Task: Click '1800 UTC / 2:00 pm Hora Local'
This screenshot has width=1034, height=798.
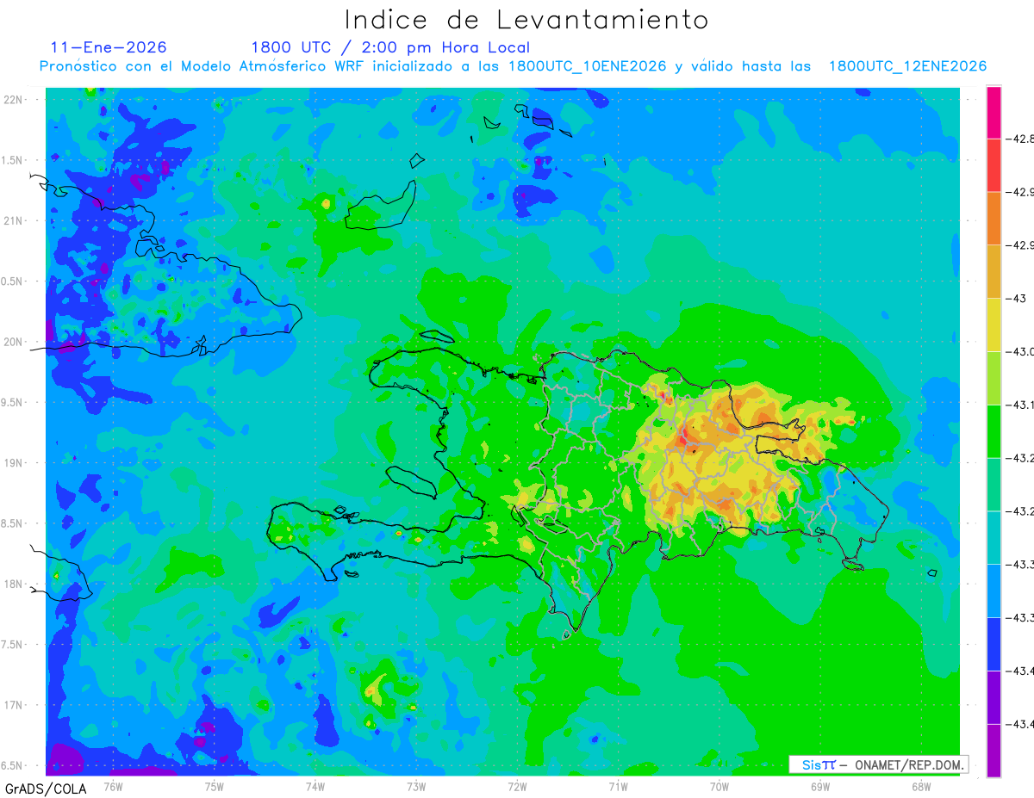Action: (390, 47)
